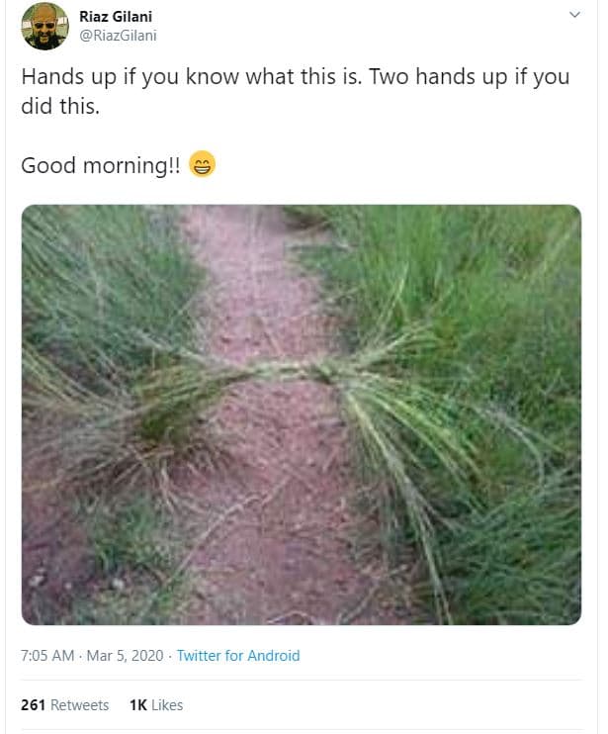This screenshot has width=608, height=734.
Task: Open the attached grass path photo
Action: pyautogui.click(x=302, y=414)
